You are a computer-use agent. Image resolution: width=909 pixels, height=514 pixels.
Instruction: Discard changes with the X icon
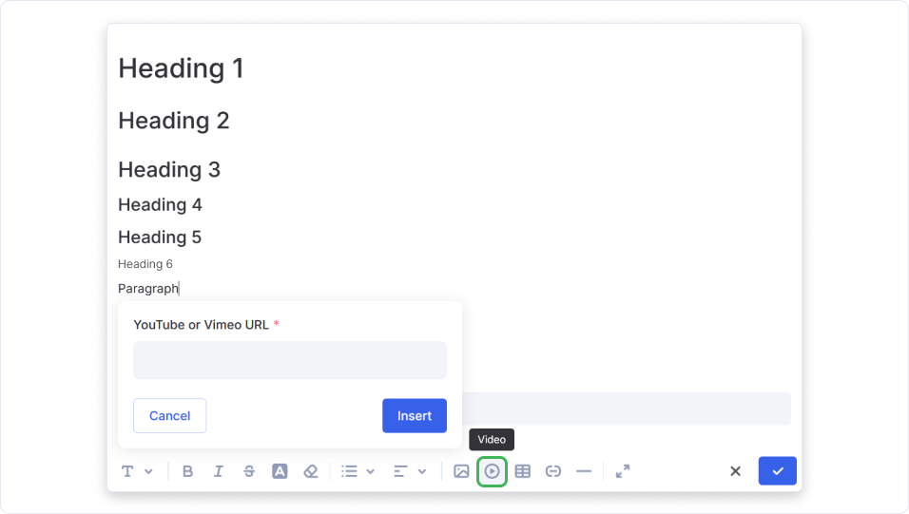[735, 471]
